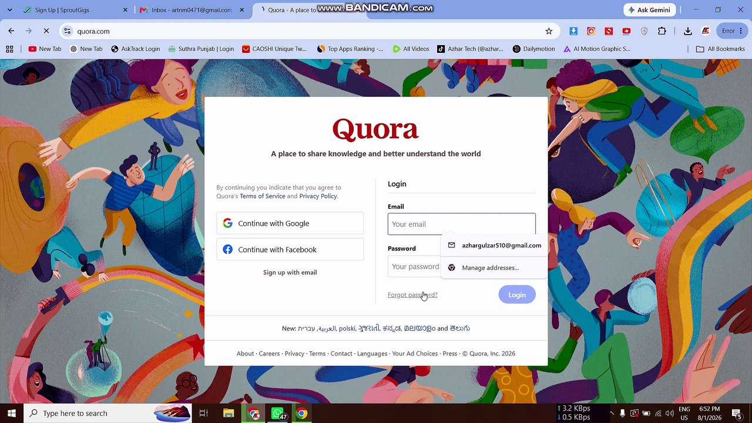Open the Extensions puzzle icon
Screen dimensions: 752x423
click(662, 31)
